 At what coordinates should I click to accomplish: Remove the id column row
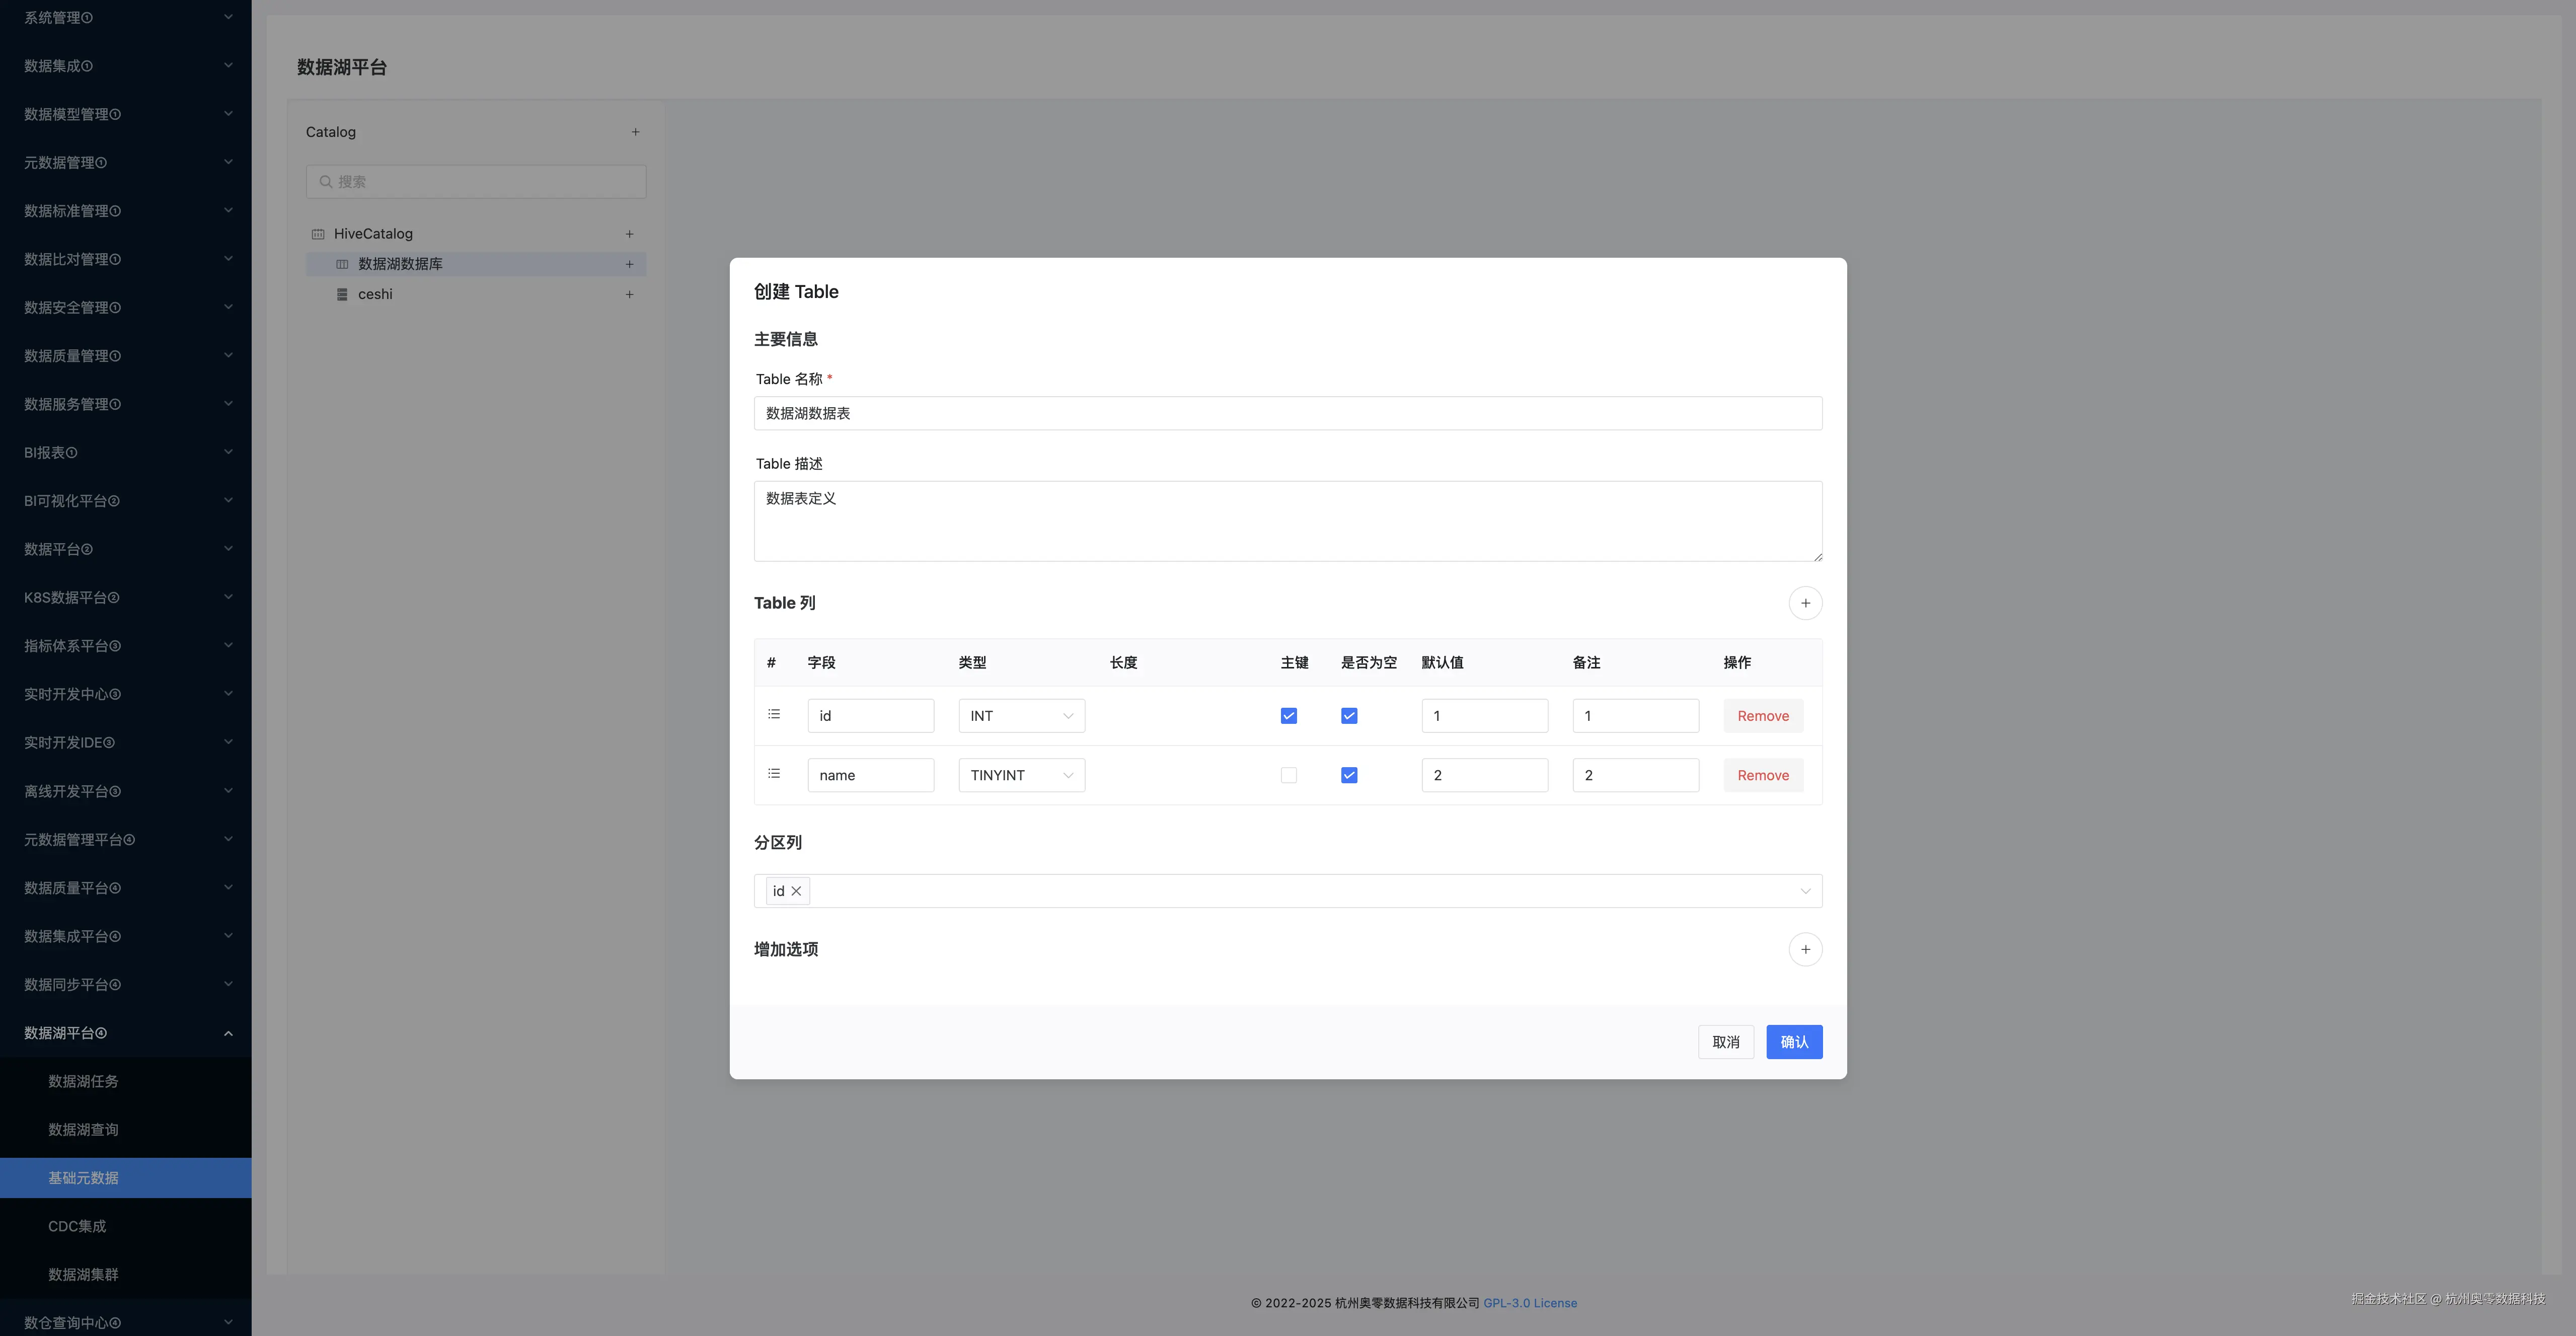(x=1763, y=716)
